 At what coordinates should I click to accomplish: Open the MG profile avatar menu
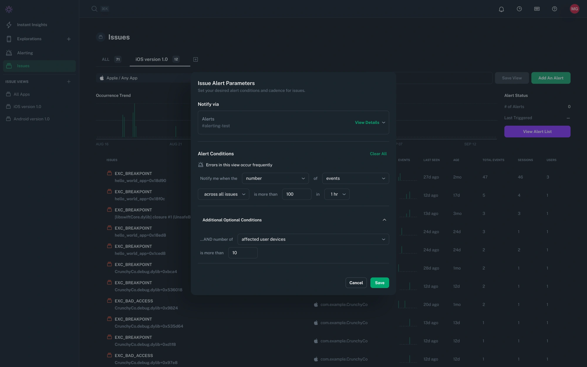pos(574,9)
